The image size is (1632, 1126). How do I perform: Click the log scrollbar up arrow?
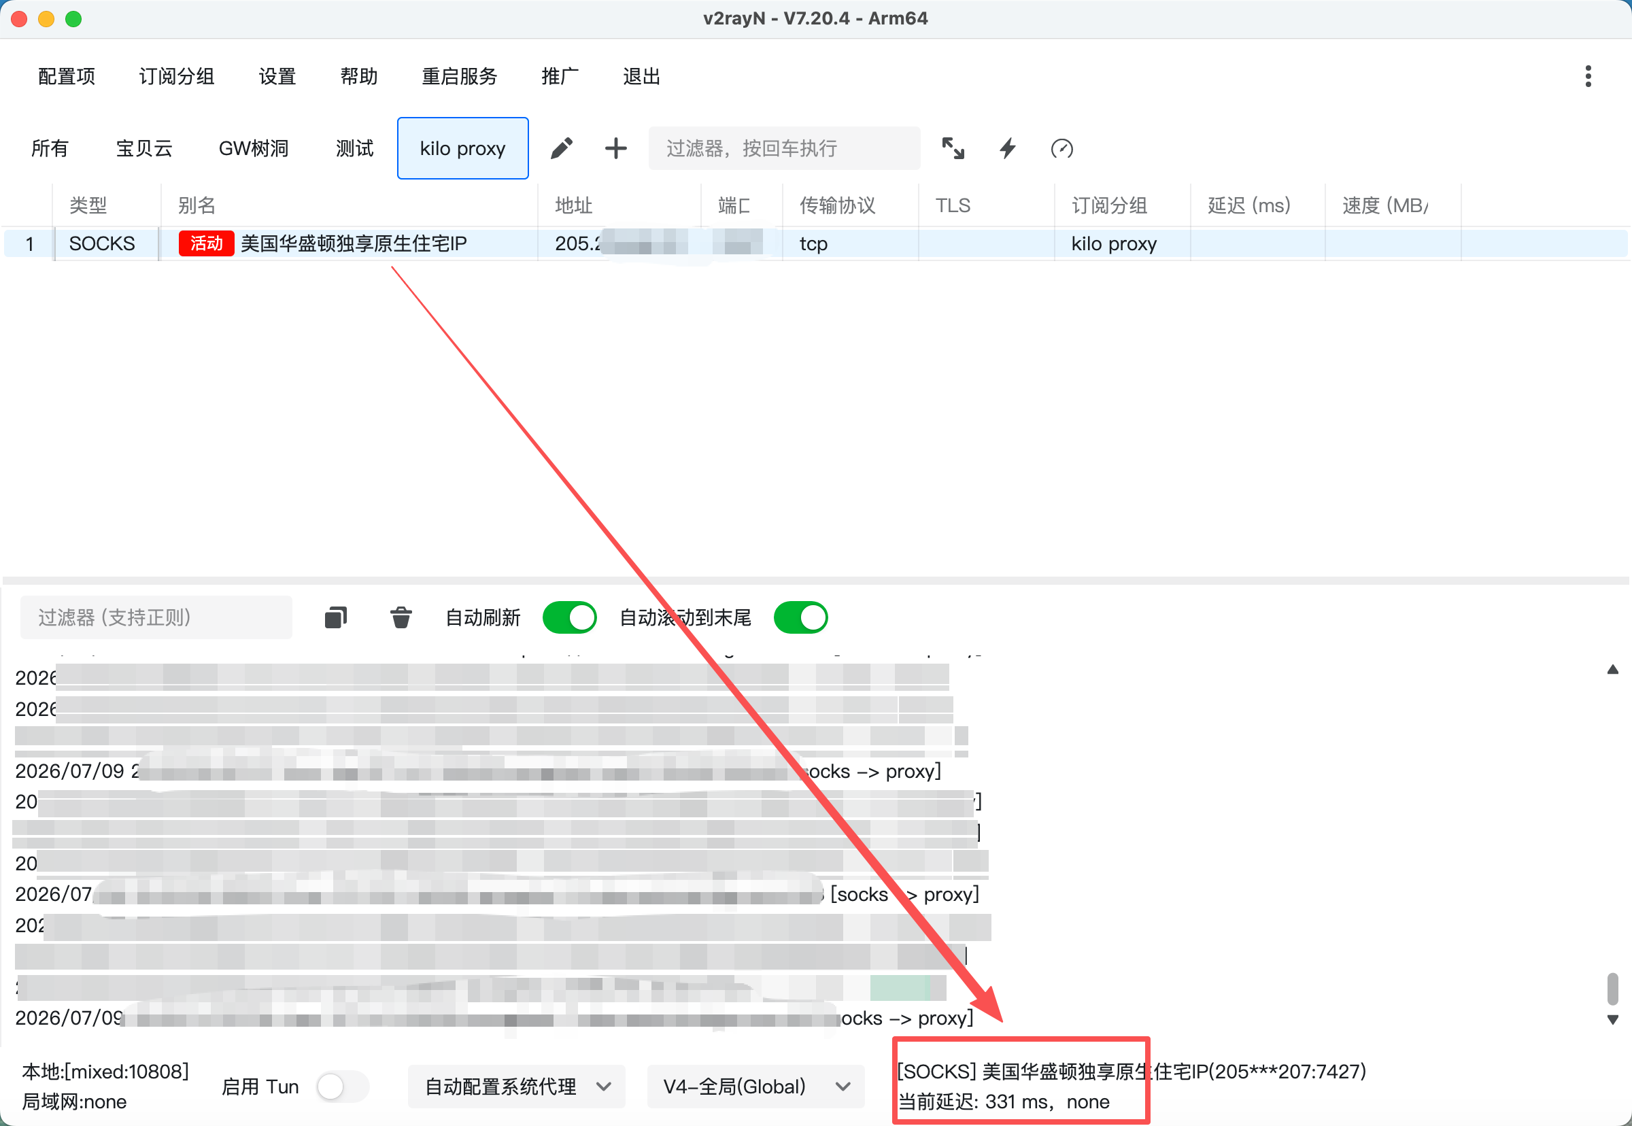tap(1612, 669)
